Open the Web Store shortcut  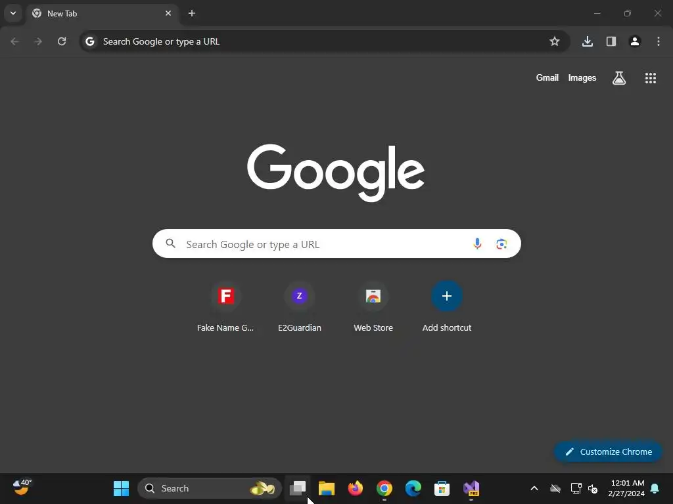click(373, 306)
